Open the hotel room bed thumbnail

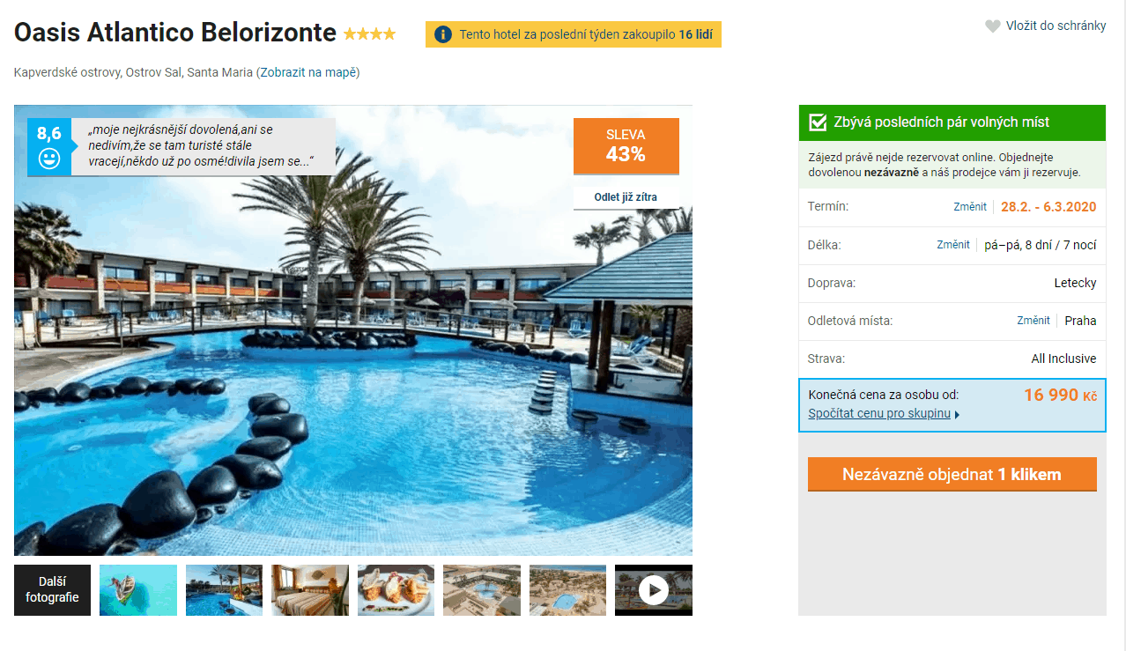[310, 590]
